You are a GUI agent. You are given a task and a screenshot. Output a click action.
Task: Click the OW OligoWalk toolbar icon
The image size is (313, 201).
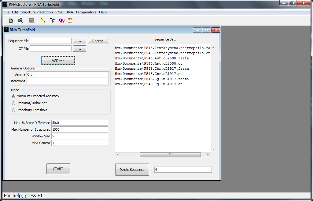point(62,20)
